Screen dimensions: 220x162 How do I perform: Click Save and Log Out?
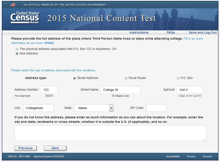coord(202,32)
